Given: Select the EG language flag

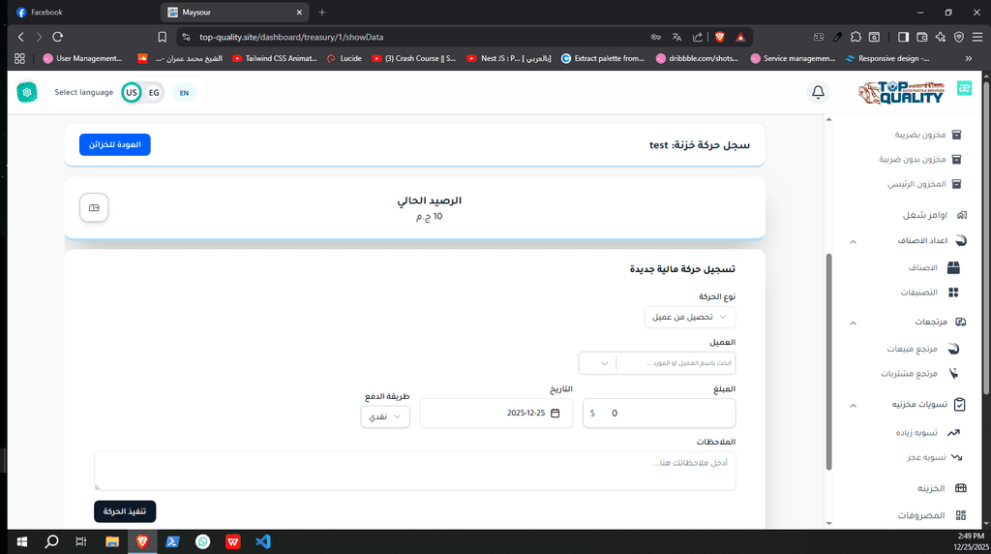Looking at the screenshot, I should [154, 92].
